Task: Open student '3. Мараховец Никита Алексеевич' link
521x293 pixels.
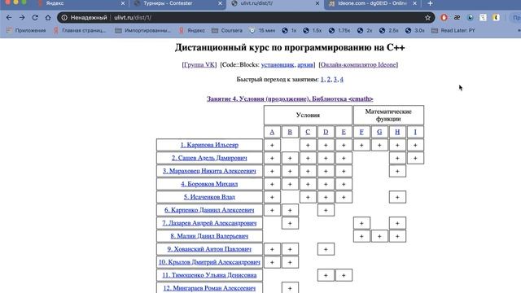Action: 209,171
